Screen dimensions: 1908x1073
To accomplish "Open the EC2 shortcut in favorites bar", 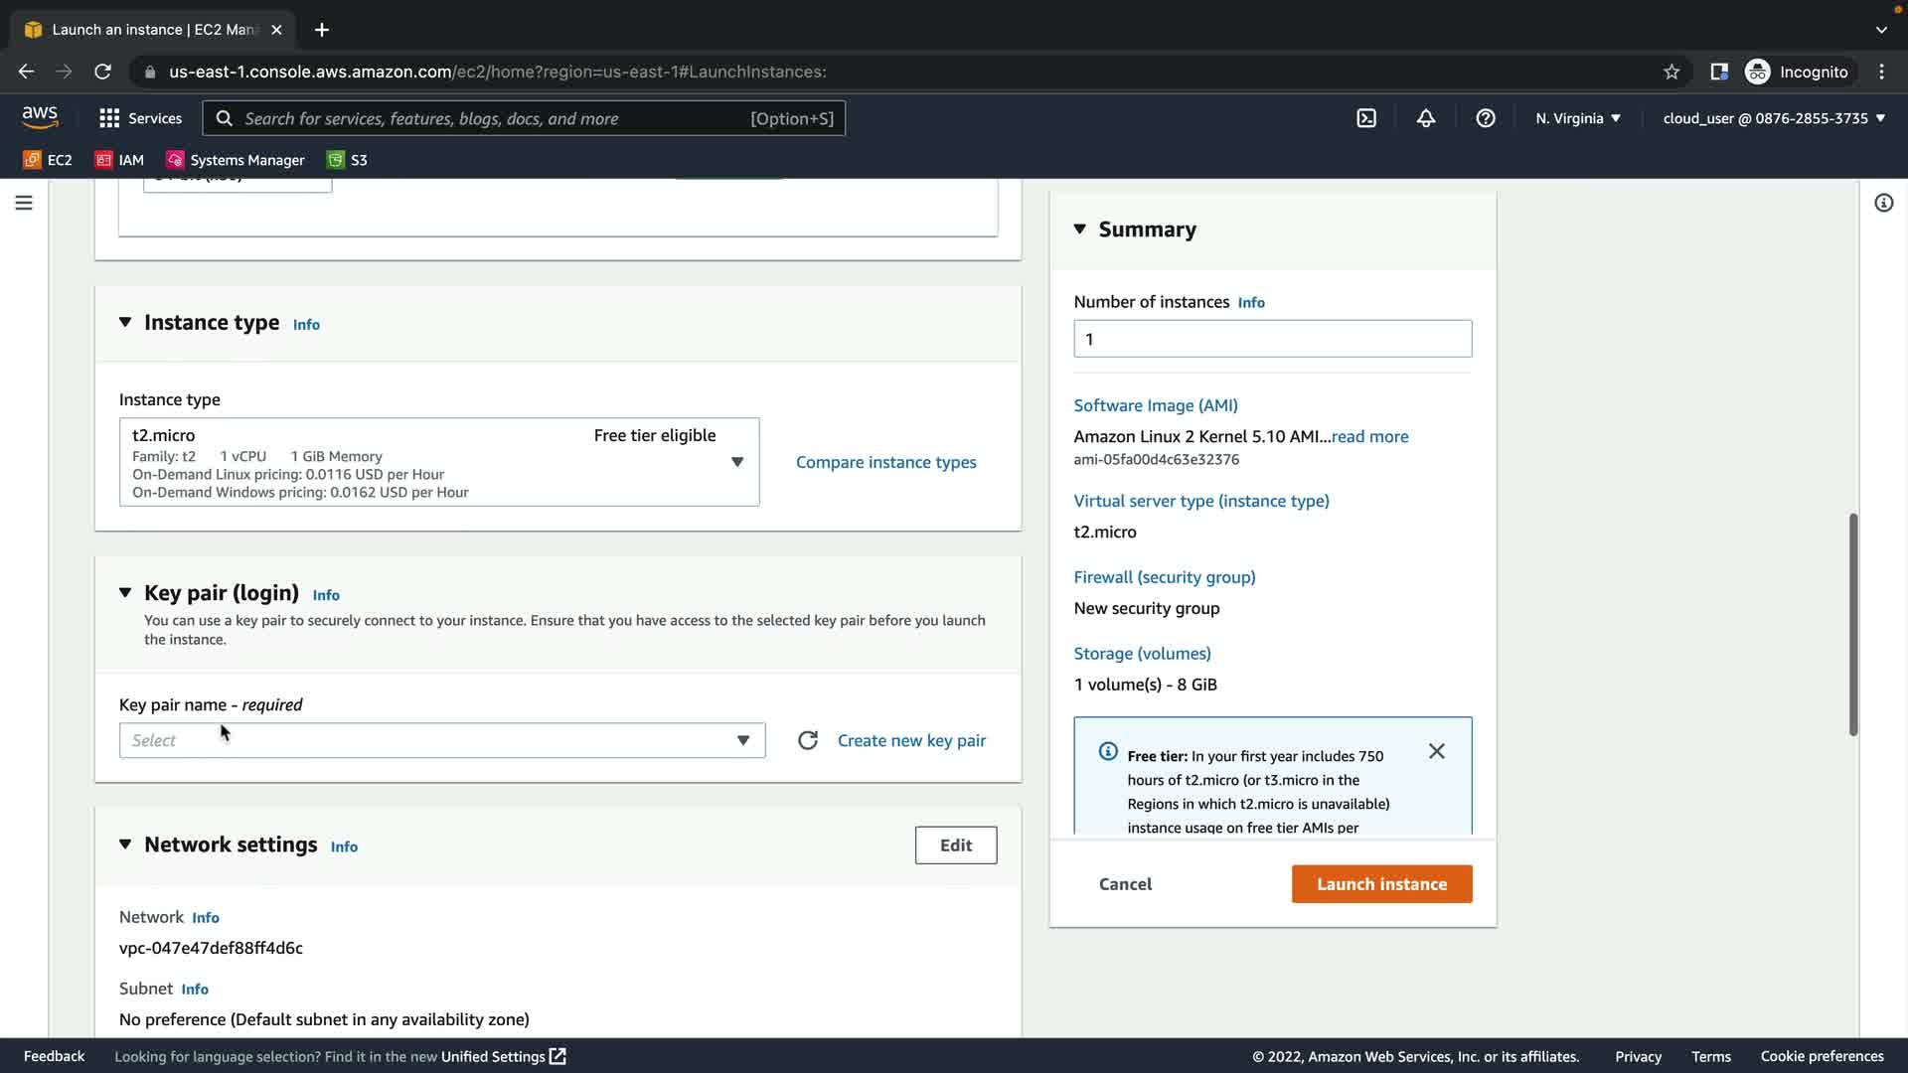I will [48, 160].
